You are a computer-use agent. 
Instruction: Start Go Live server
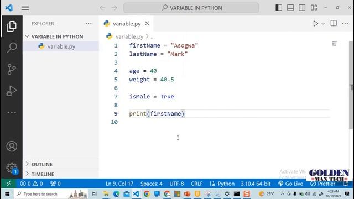point(290,184)
